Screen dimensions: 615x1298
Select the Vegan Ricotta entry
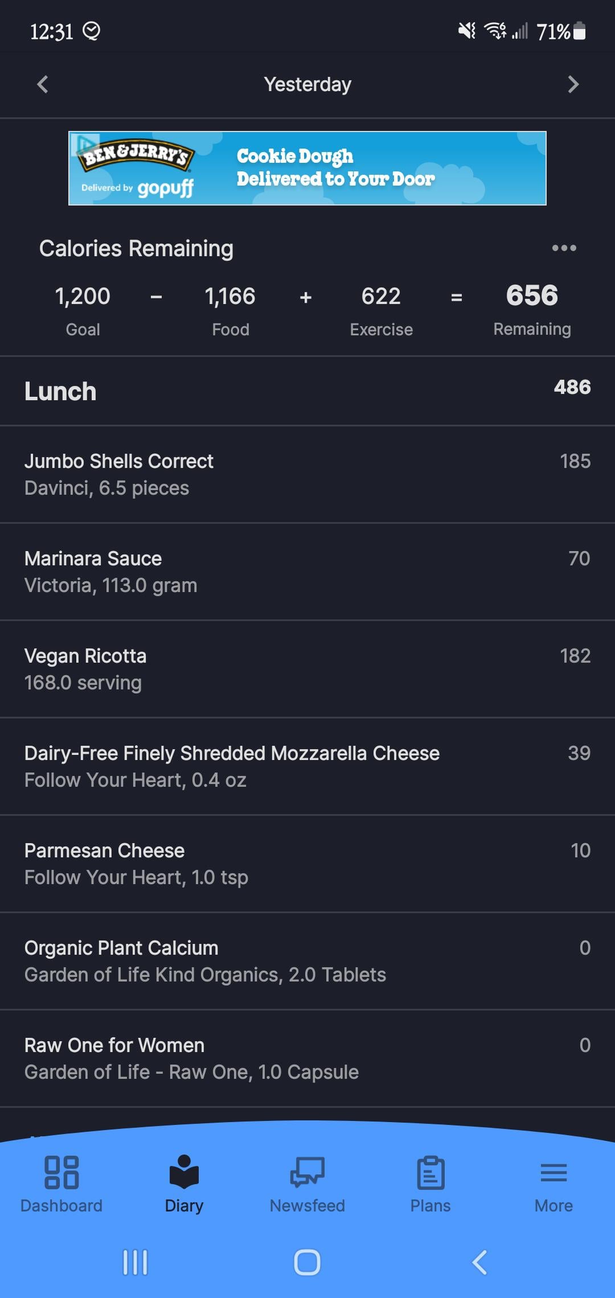coord(307,669)
